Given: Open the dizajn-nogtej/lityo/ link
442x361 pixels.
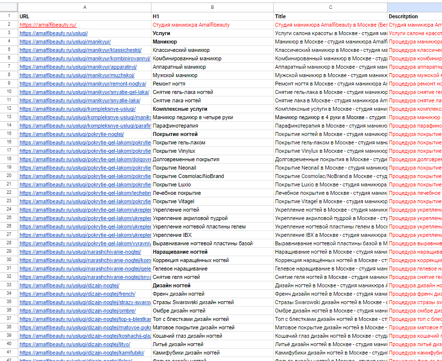Looking at the screenshot, I should [75, 344].
